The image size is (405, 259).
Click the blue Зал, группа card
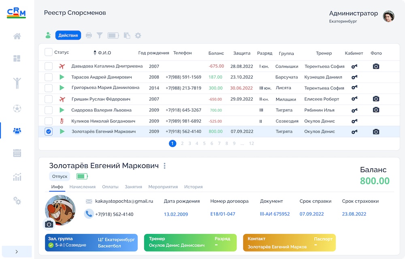[91, 242]
